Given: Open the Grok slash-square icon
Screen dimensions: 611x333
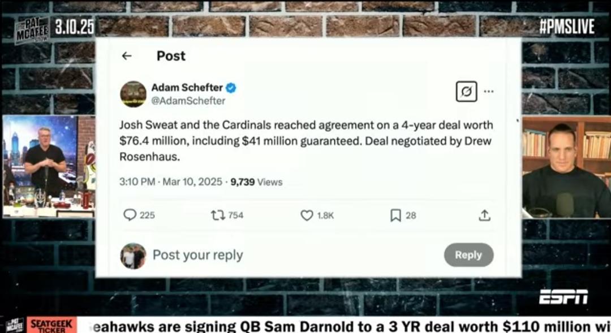Looking at the screenshot, I should pos(466,92).
